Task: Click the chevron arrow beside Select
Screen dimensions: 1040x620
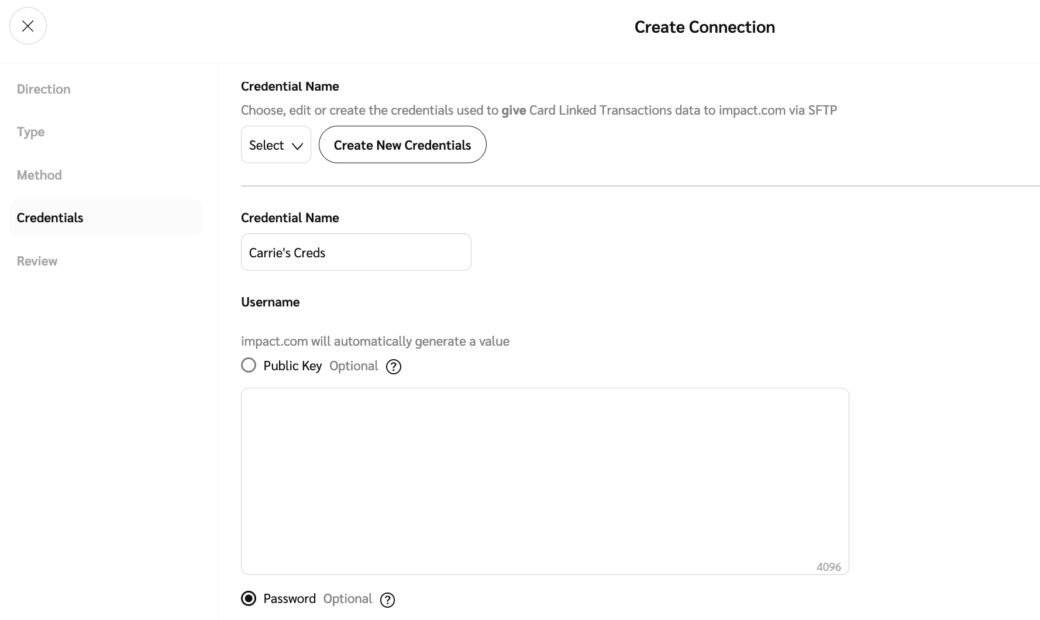Action: click(297, 146)
